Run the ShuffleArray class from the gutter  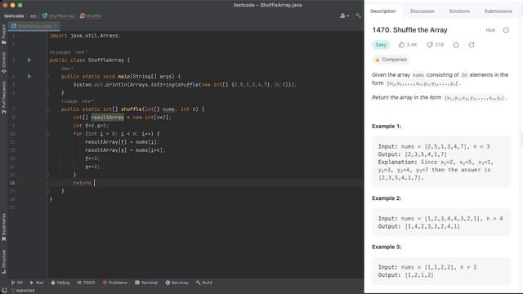click(x=29, y=60)
